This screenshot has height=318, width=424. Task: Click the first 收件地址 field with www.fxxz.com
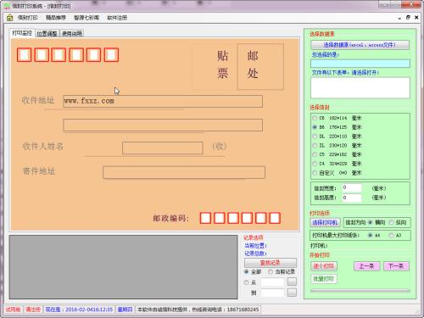point(163,101)
